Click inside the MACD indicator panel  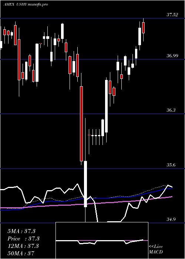coord(102,240)
